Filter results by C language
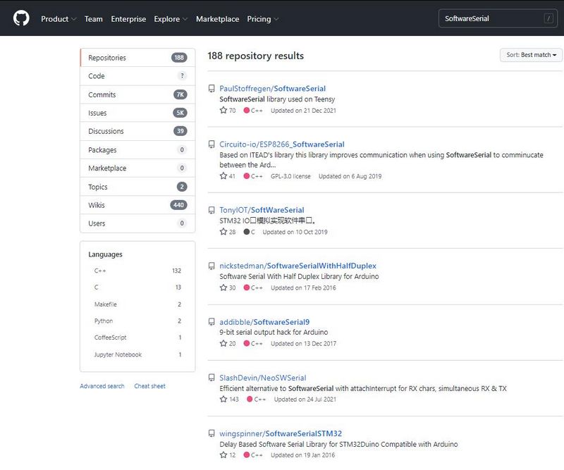564x470 pixels. [137, 287]
